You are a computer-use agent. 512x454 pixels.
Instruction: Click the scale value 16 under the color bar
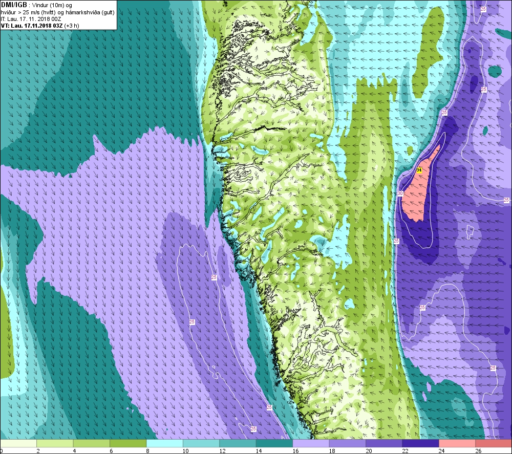point(295,451)
